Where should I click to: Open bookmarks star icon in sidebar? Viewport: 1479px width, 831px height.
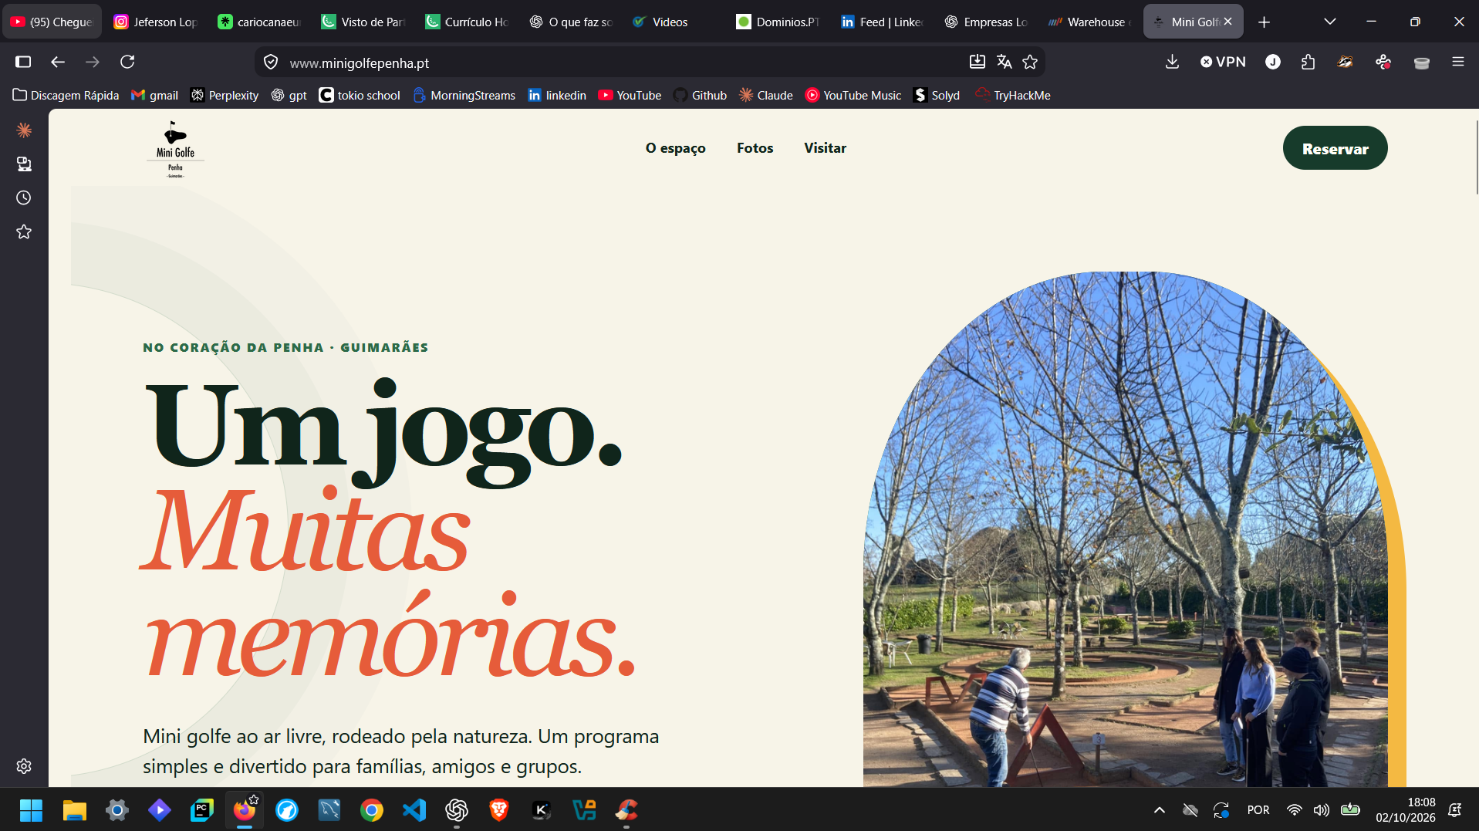(x=24, y=231)
